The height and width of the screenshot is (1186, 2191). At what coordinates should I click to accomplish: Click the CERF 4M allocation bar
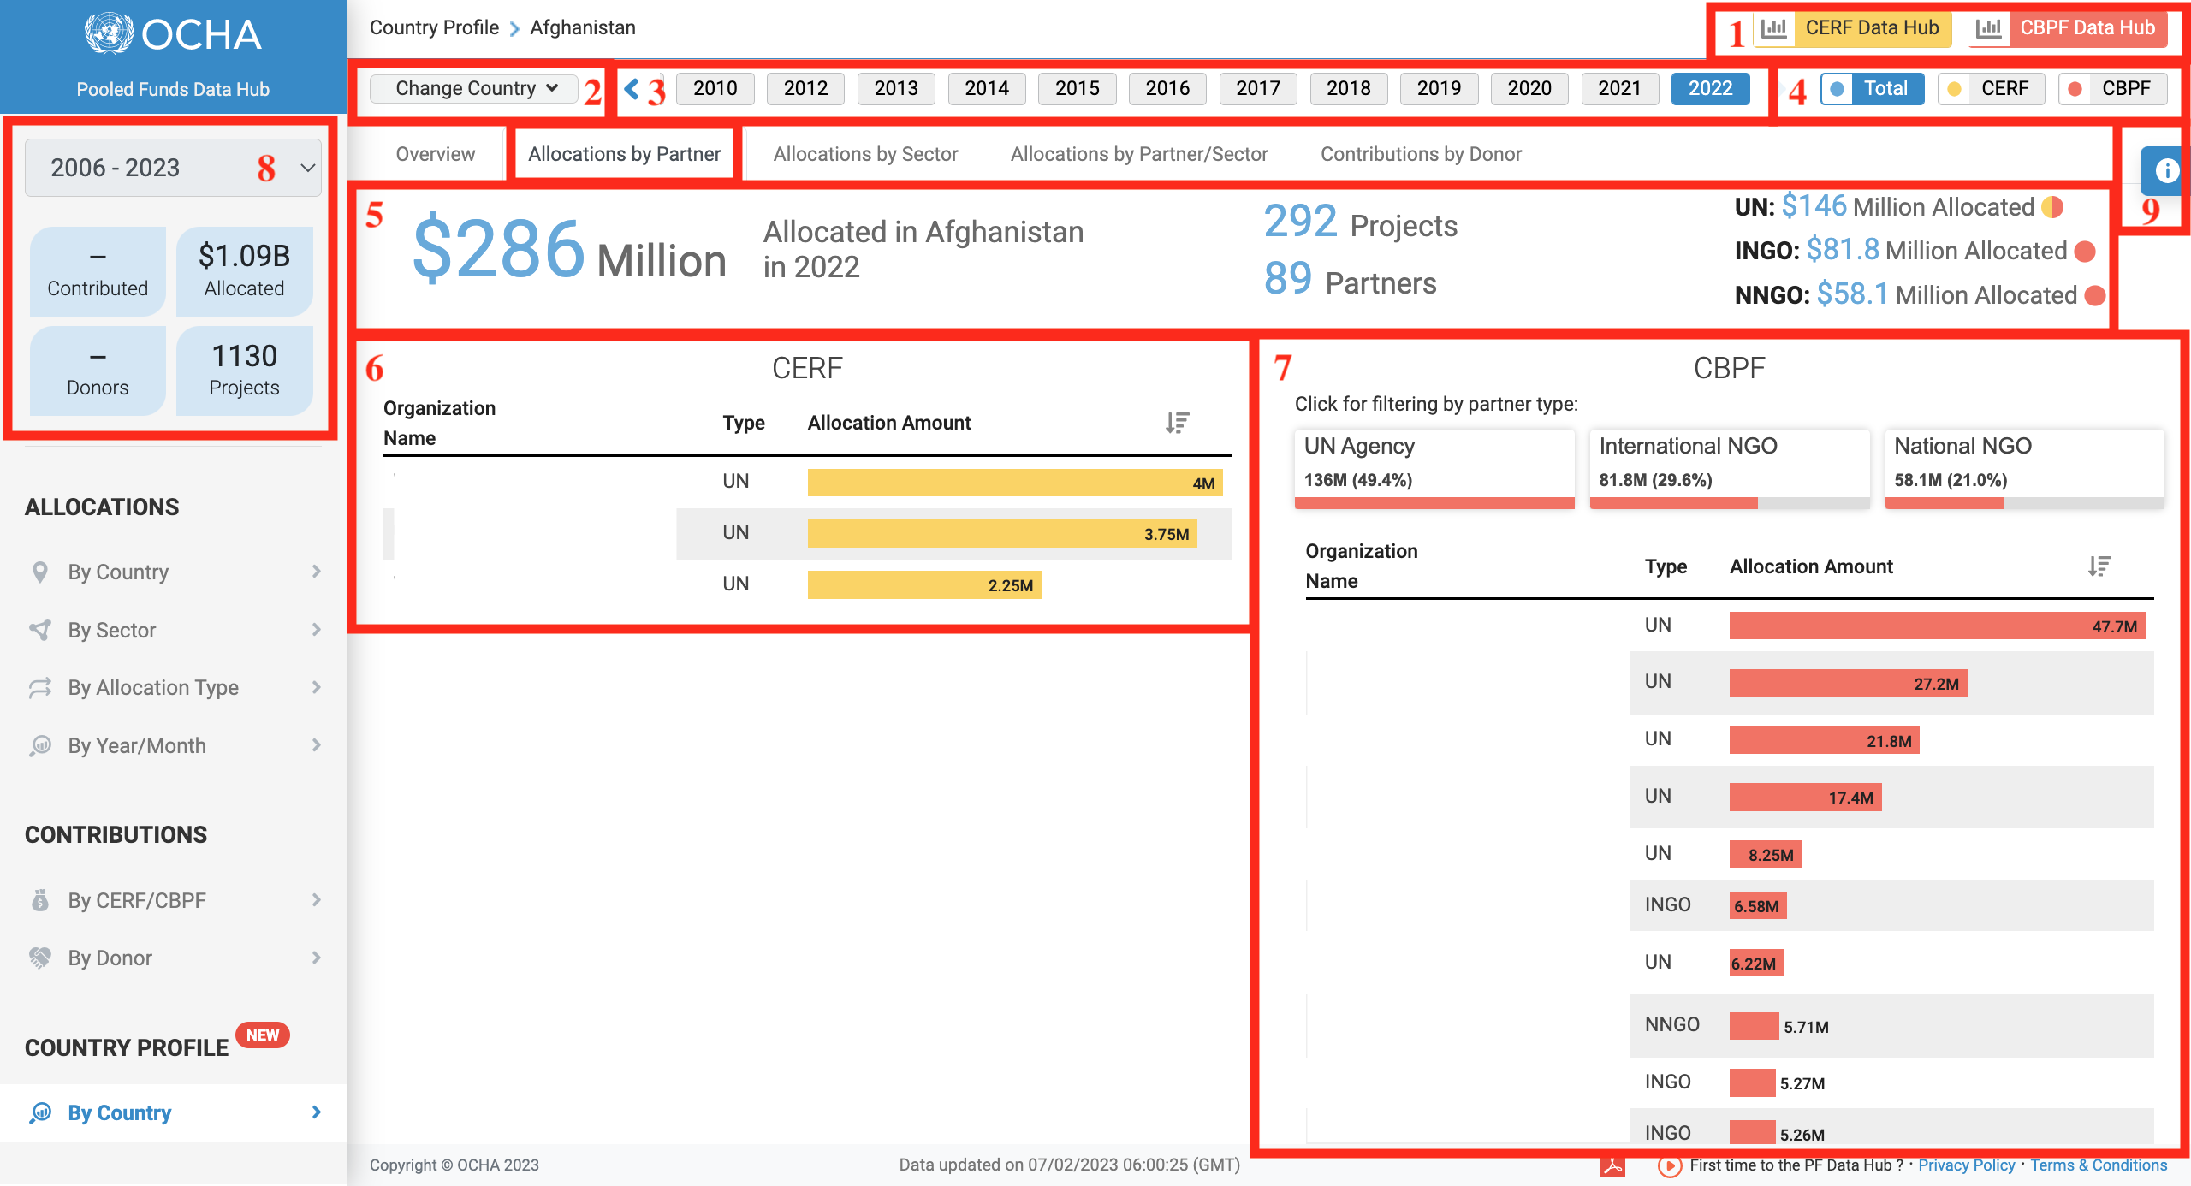[x=1015, y=483]
